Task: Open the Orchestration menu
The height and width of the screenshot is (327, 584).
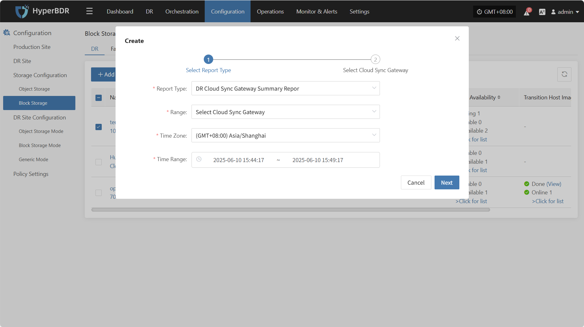Action: pos(182,11)
